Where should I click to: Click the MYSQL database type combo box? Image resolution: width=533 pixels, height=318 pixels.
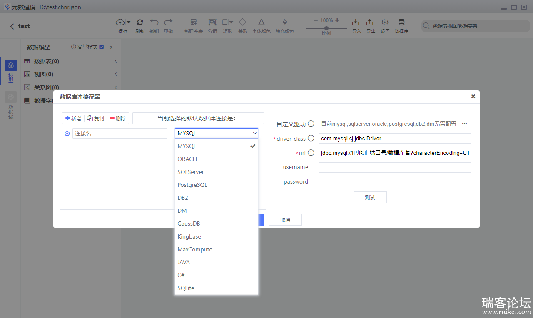pos(217,133)
